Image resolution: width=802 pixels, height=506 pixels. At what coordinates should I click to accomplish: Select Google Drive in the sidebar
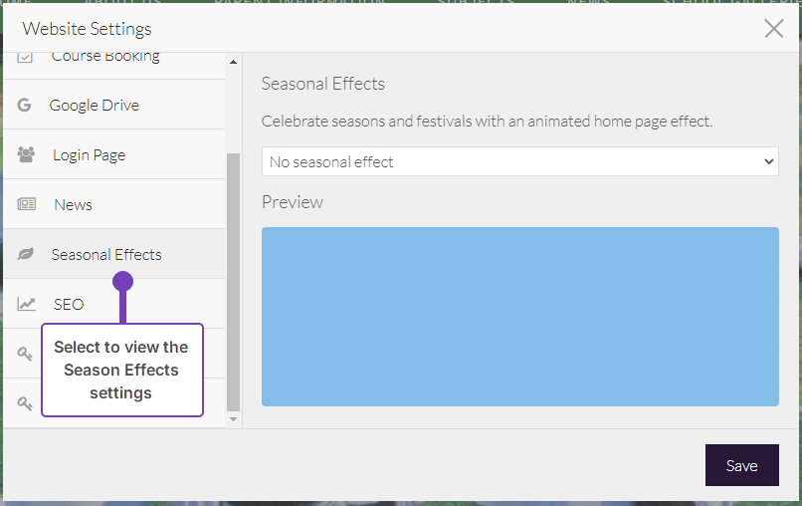tap(95, 105)
